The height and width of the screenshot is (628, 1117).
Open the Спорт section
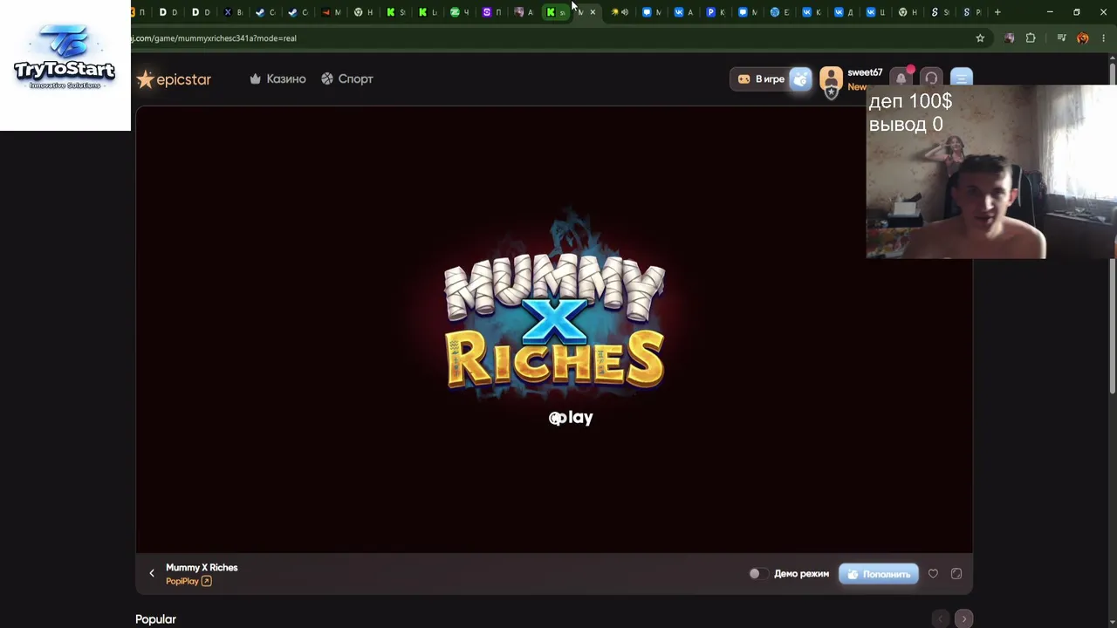[346, 78]
